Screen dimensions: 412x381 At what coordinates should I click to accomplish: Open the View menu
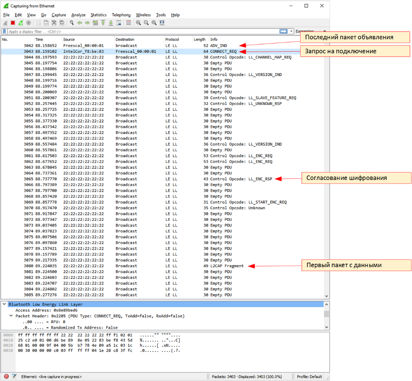tap(31, 15)
